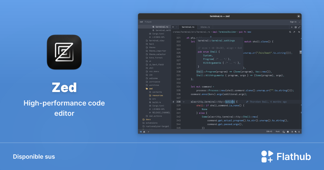Open the collaboration panel icon in status bar
The width and height of the screenshot is (324, 170).
pyautogui.click(x=144, y=132)
